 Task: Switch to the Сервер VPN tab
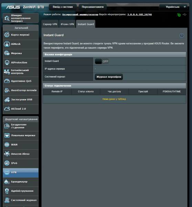pos(50,24)
